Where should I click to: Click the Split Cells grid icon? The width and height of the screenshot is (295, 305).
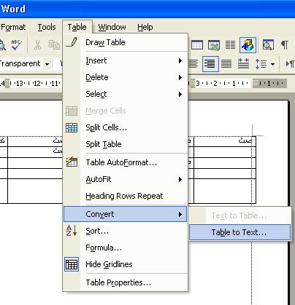(x=72, y=127)
